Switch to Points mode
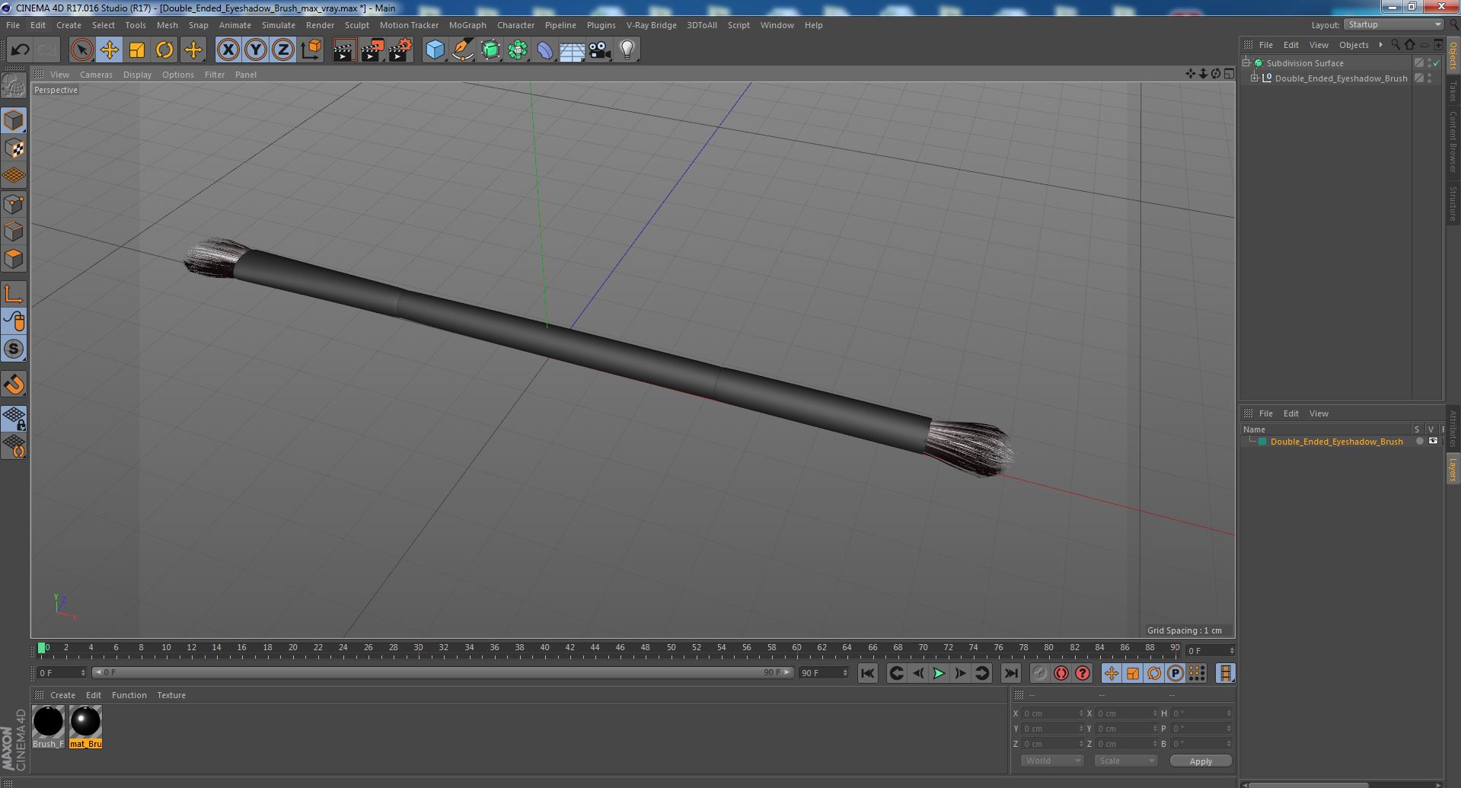This screenshot has height=788, width=1461. [x=14, y=204]
